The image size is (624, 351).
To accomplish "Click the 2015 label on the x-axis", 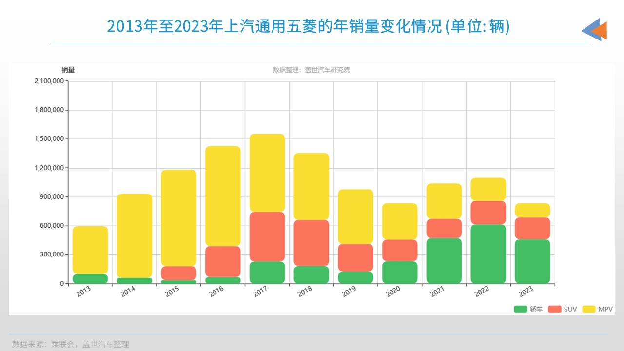I will [172, 291].
